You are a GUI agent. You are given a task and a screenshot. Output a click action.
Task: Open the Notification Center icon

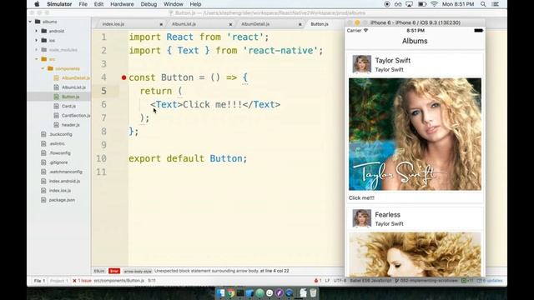[496, 4]
